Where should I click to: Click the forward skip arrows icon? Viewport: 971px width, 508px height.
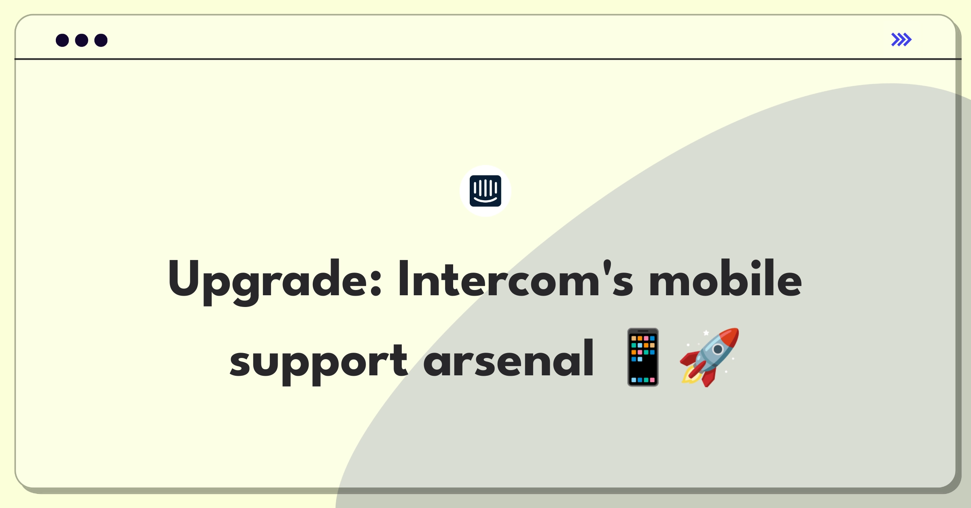(x=902, y=39)
